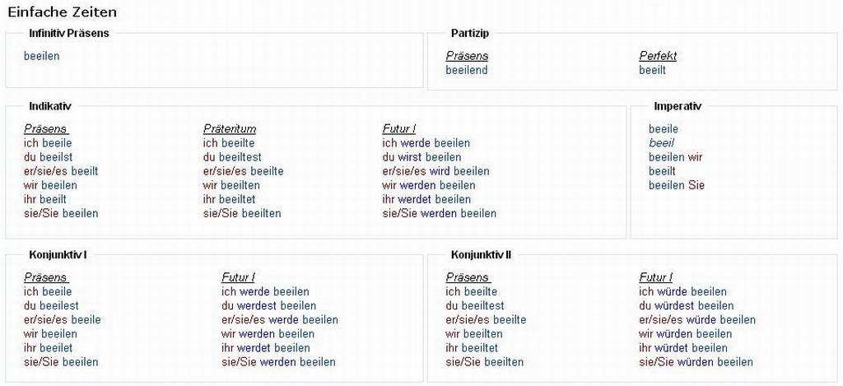This screenshot has width=843, height=386.
Task: Click the infinitive form "beeilen" under Infinitiv Präsens
Action: click(42, 56)
